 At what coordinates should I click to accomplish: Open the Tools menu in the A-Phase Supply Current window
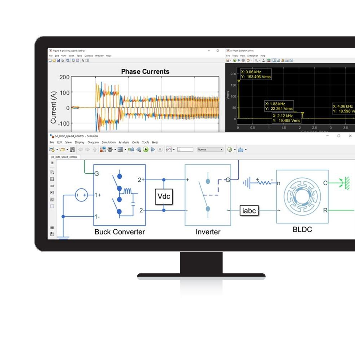(x=235, y=56)
